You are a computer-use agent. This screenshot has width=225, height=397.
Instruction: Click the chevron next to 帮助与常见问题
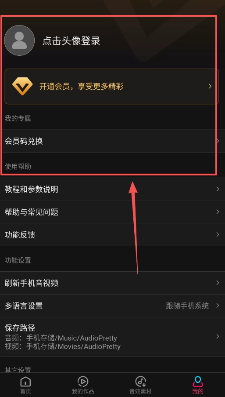click(x=218, y=211)
